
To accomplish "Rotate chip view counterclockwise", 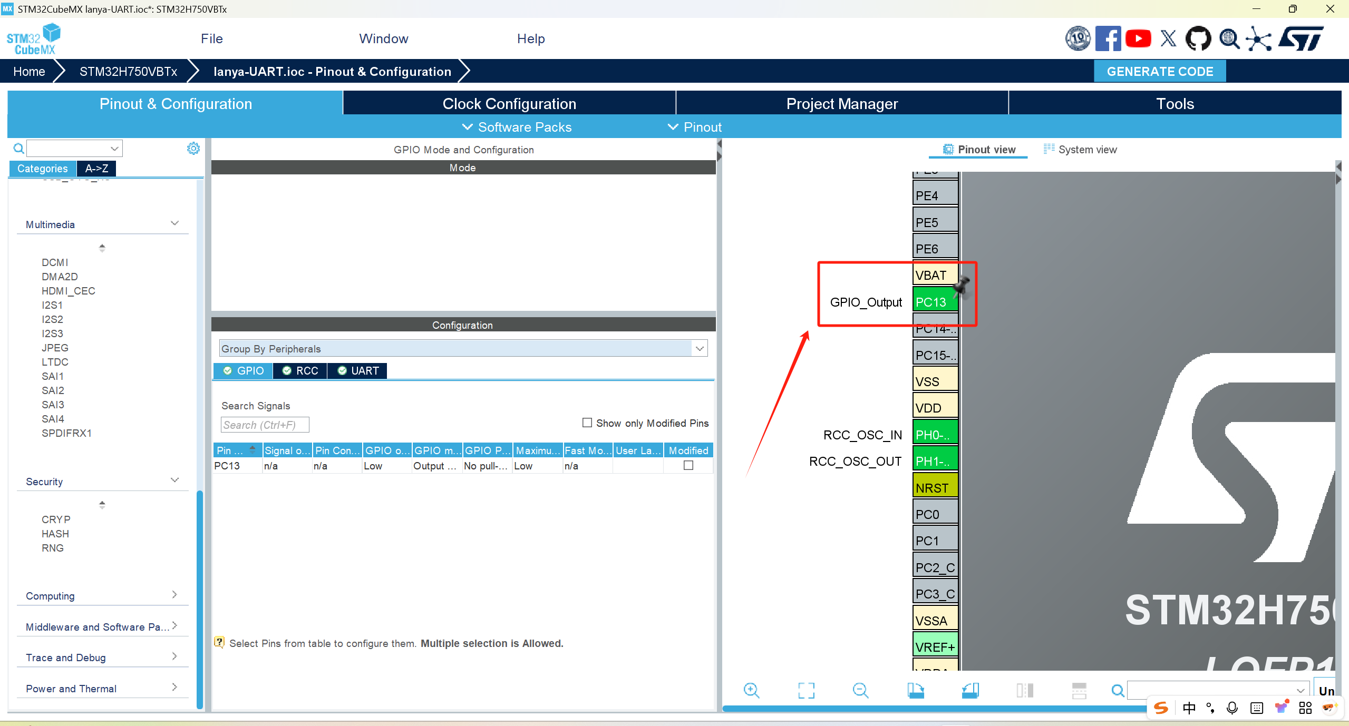I will pos(970,690).
